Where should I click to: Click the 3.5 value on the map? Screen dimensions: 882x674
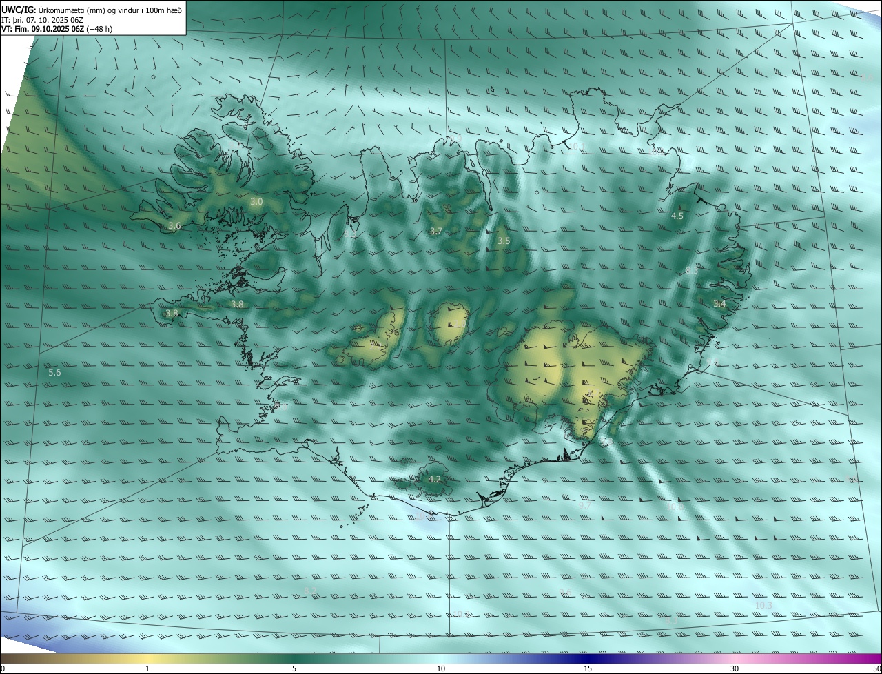click(x=504, y=241)
